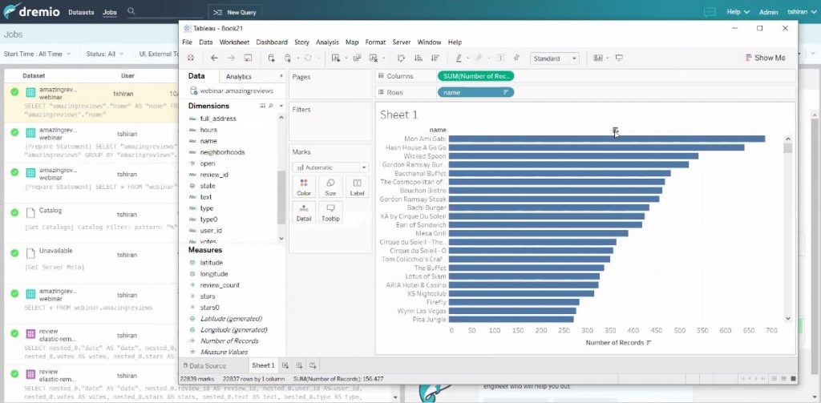Image resolution: width=821 pixels, height=403 pixels.
Task: Open the Label marks card
Action: tap(357, 187)
